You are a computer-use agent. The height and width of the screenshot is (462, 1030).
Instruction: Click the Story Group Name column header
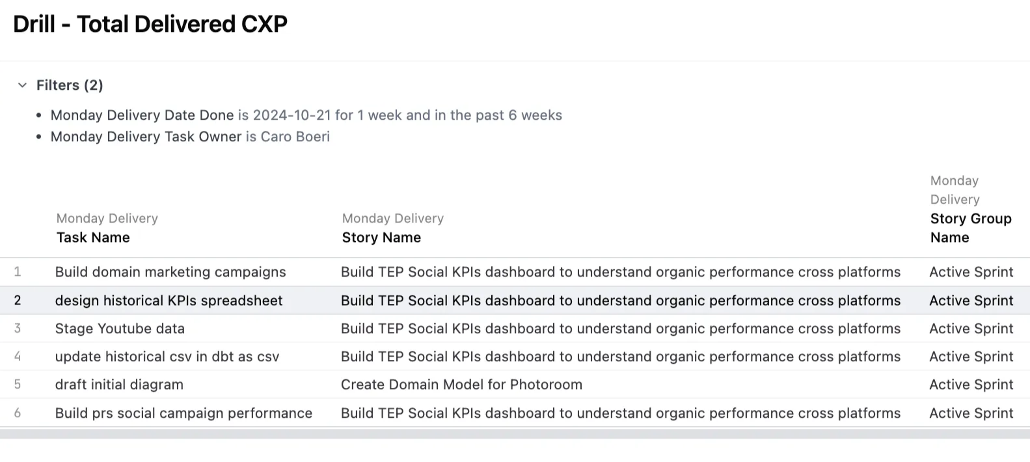click(x=970, y=228)
